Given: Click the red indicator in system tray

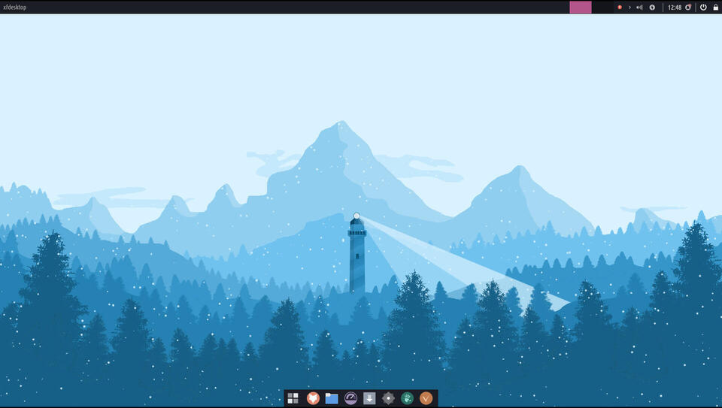Looking at the screenshot, I should pos(620,7).
